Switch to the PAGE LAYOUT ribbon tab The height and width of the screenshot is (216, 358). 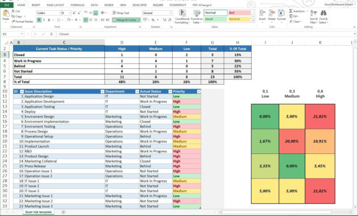55,5
